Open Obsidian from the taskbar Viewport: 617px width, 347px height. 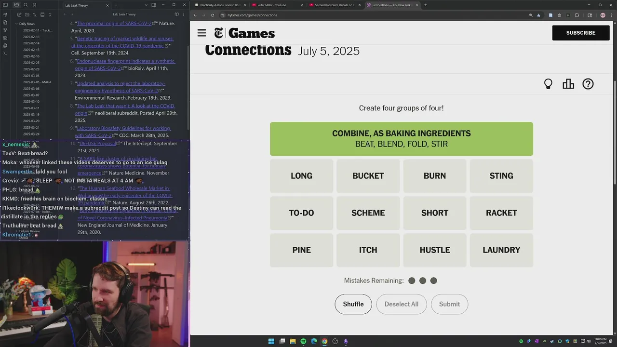click(346, 341)
